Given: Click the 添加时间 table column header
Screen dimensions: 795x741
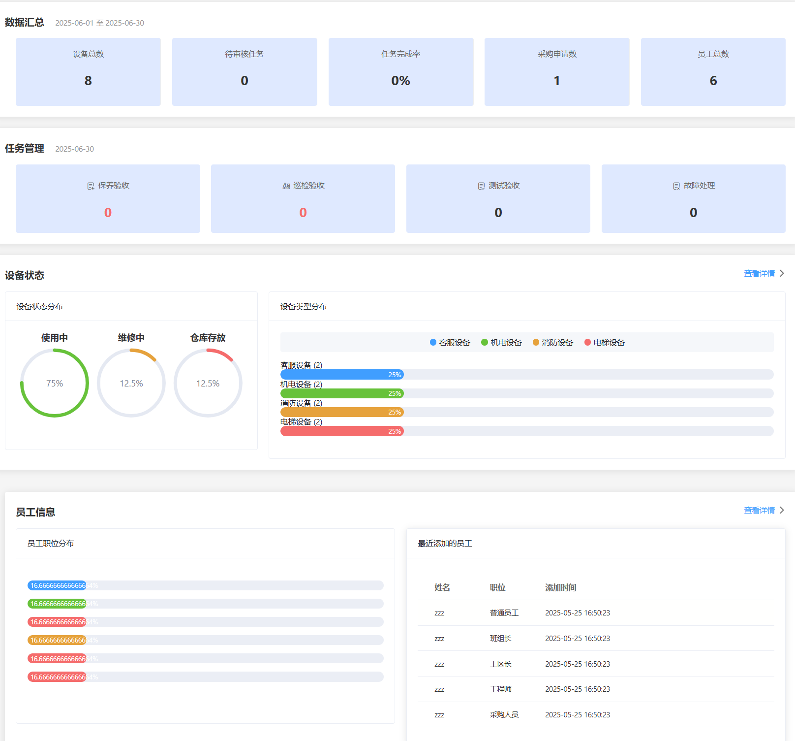Looking at the screenshot, I should tap(560, 587).
